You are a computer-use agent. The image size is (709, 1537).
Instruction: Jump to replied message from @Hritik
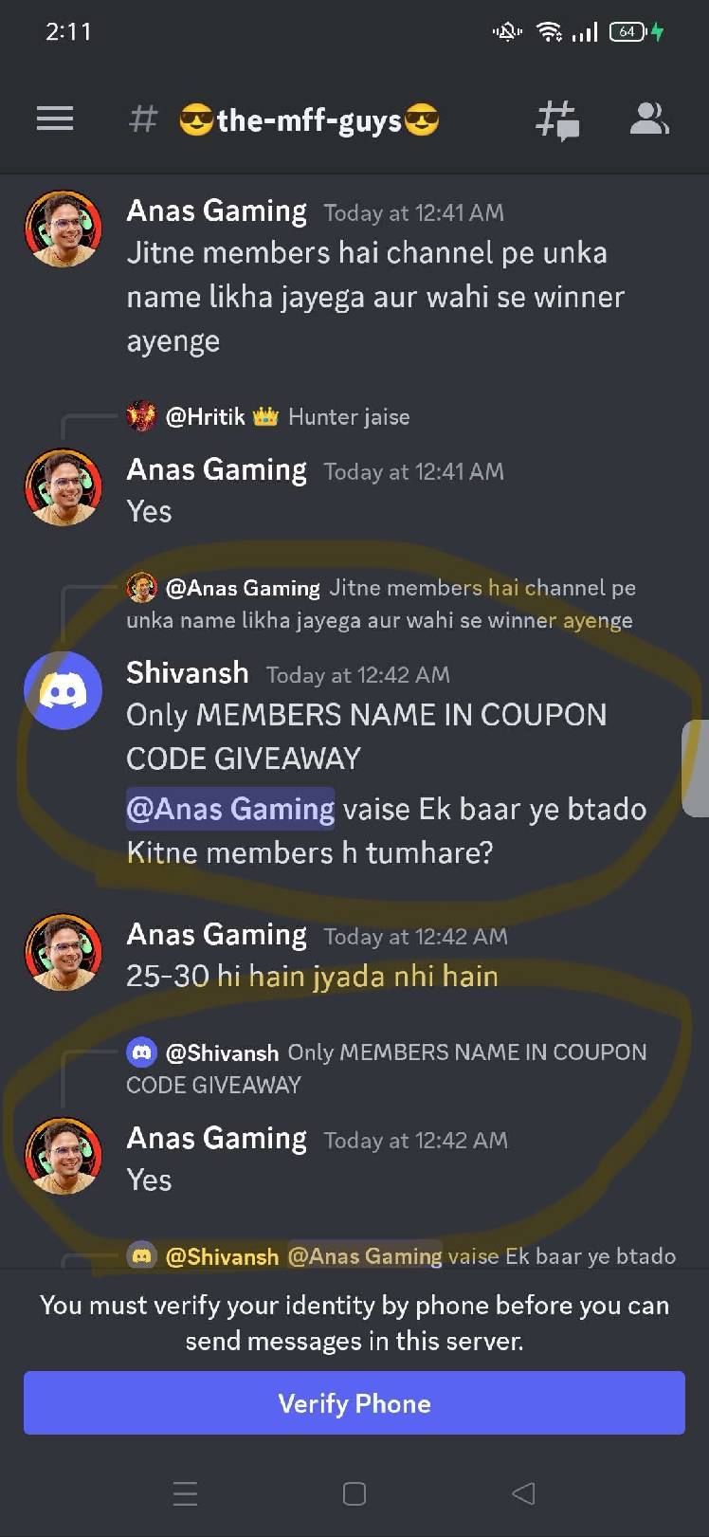(288, 416)
